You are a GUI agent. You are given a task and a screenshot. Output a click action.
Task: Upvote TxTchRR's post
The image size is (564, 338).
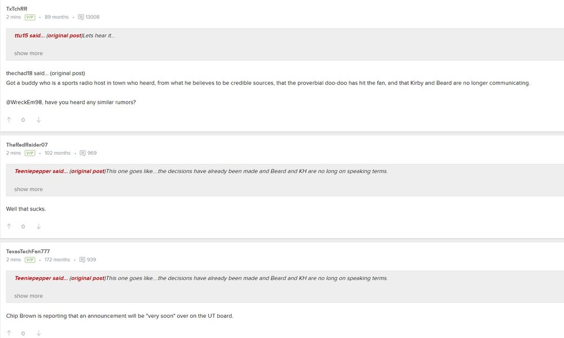click(9, 120)
